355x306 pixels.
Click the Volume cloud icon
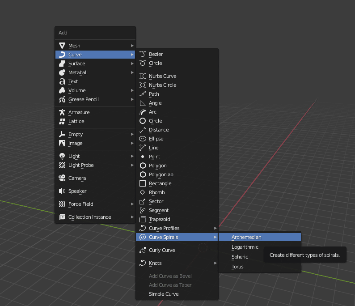62,90
